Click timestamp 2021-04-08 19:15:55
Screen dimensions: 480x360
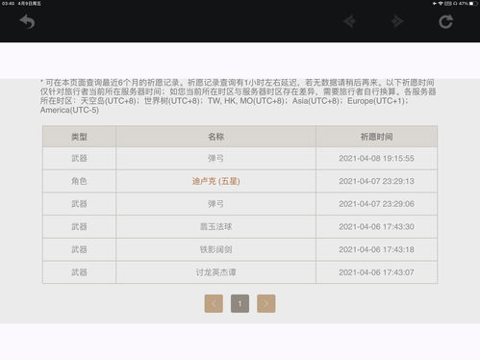[x=377, y=158]
